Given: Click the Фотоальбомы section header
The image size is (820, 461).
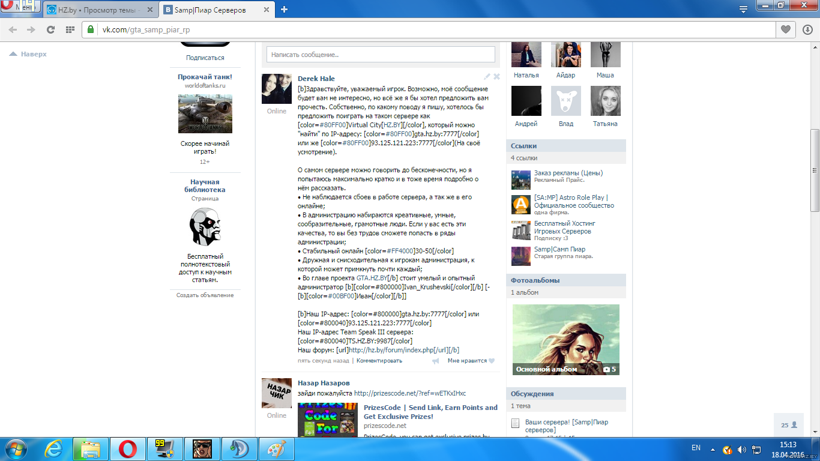Looking at the screenshot, I should pos(566,280).
